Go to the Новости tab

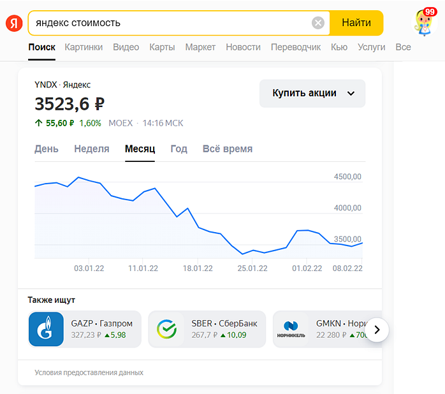click(243, 47)
